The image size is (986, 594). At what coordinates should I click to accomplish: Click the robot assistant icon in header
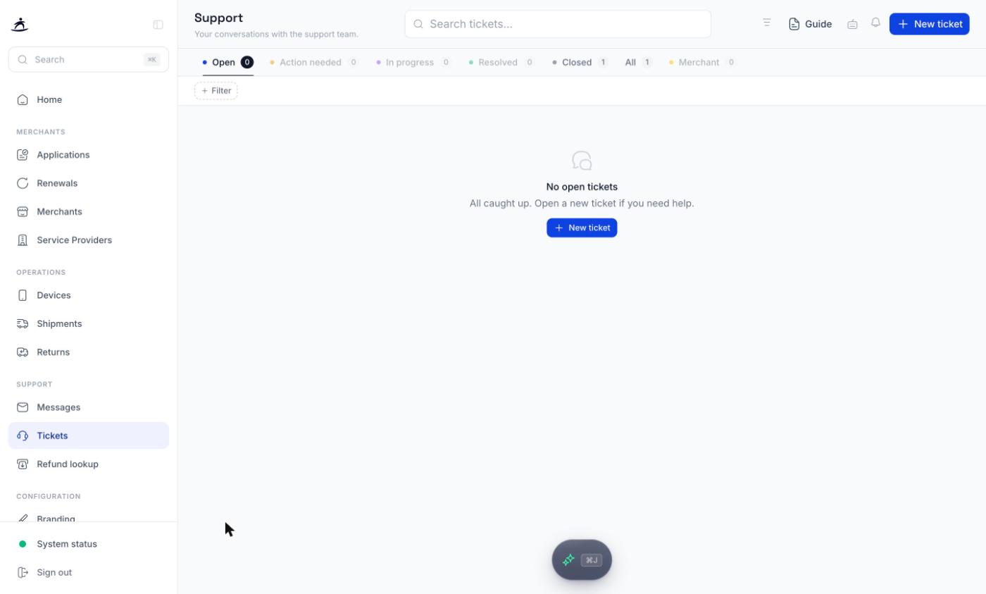point(852,24)
